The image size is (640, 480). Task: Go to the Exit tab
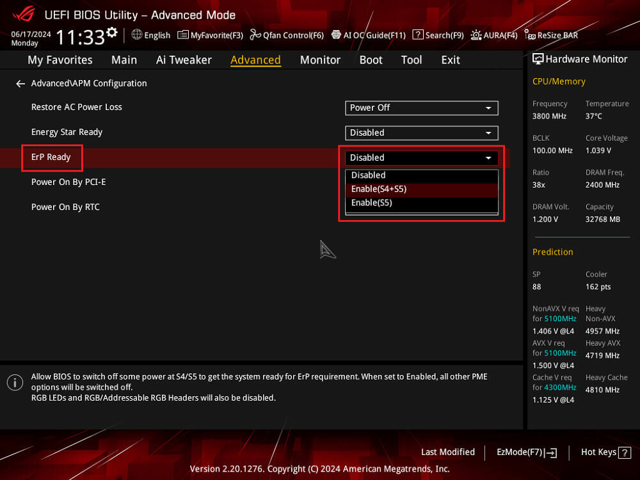[x=451, y=60]
